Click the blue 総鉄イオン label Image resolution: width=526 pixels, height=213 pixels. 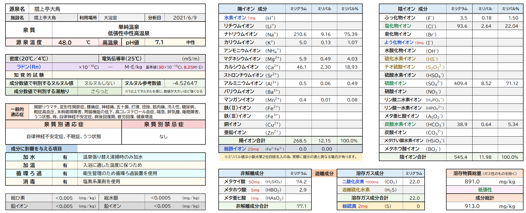[x=235, y=149]
